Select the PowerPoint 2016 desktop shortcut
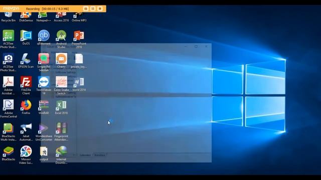321x180 pixels. (x=79, y=39)
